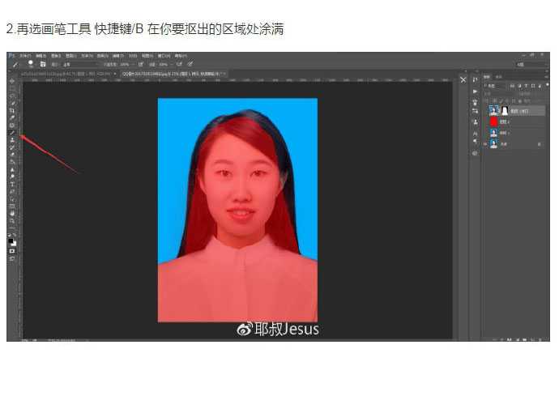Switch to the Layers panel tab
This screenshot has width=559, height=396.
(x=487, y=77)
